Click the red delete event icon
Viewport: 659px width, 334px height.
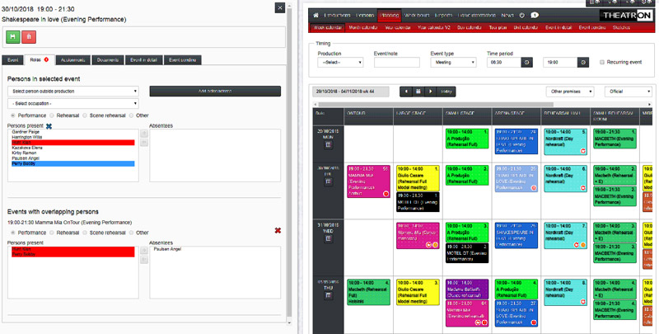[x=30, y=35]
